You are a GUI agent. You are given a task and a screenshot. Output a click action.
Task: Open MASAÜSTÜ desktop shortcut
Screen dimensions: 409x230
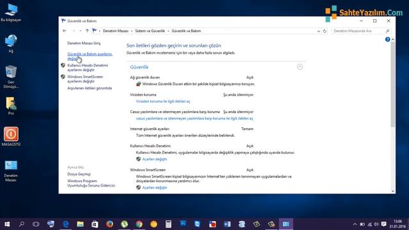(x=11, y=136)
